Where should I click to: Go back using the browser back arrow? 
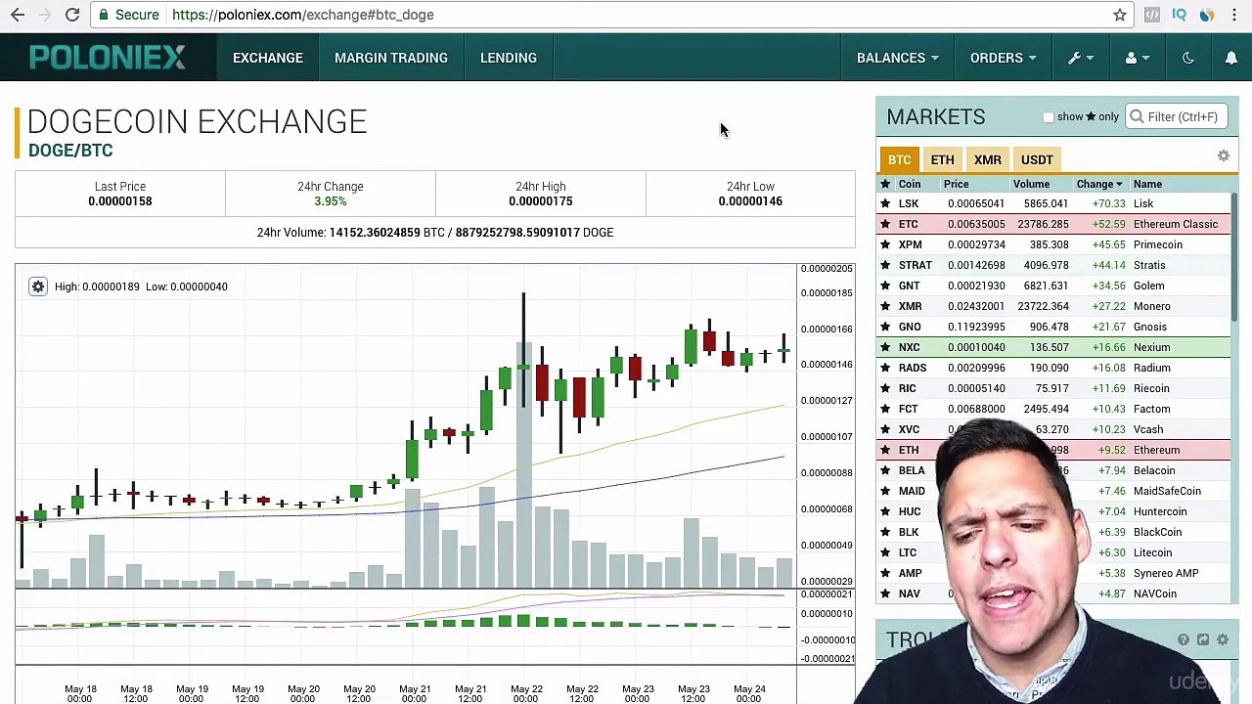18,15
